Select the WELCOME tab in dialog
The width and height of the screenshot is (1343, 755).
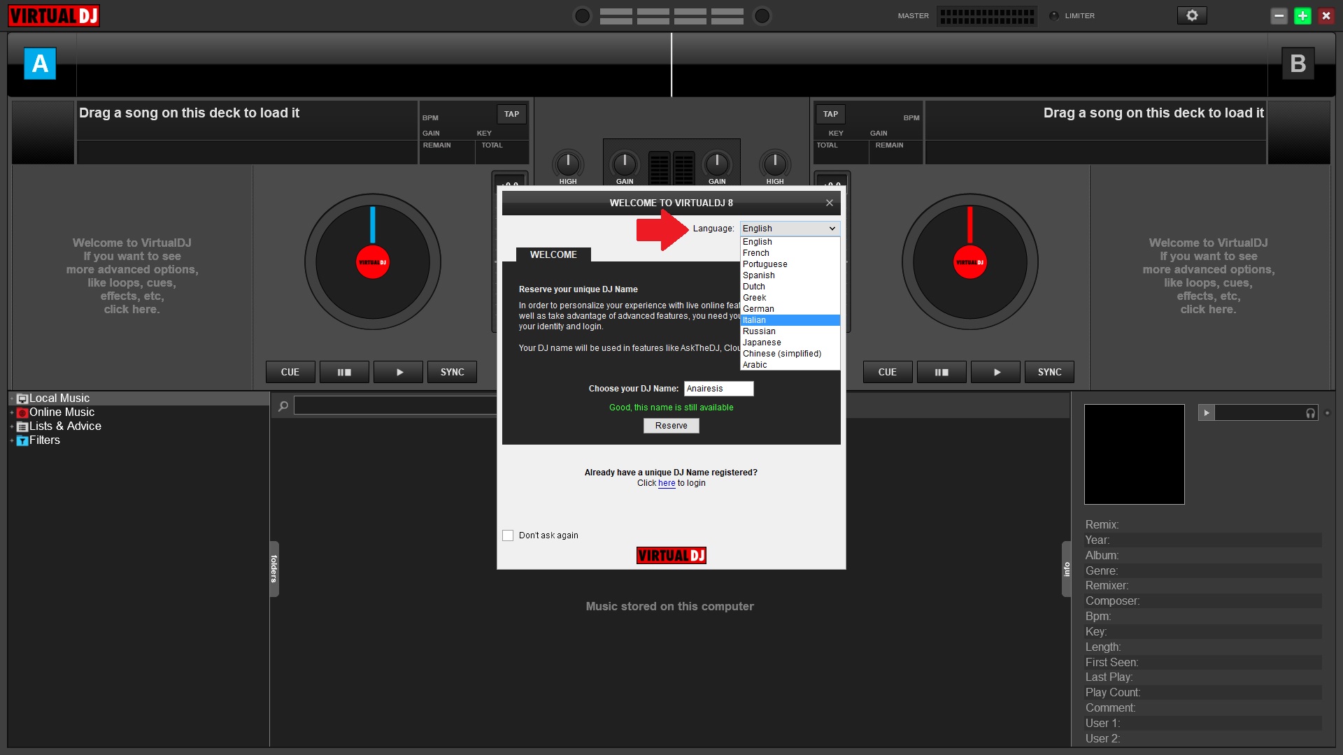553,254
